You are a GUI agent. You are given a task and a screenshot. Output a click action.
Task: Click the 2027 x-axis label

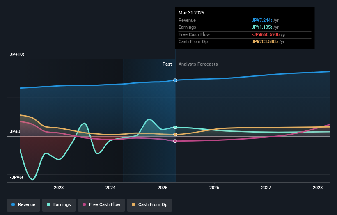(266, 188)
